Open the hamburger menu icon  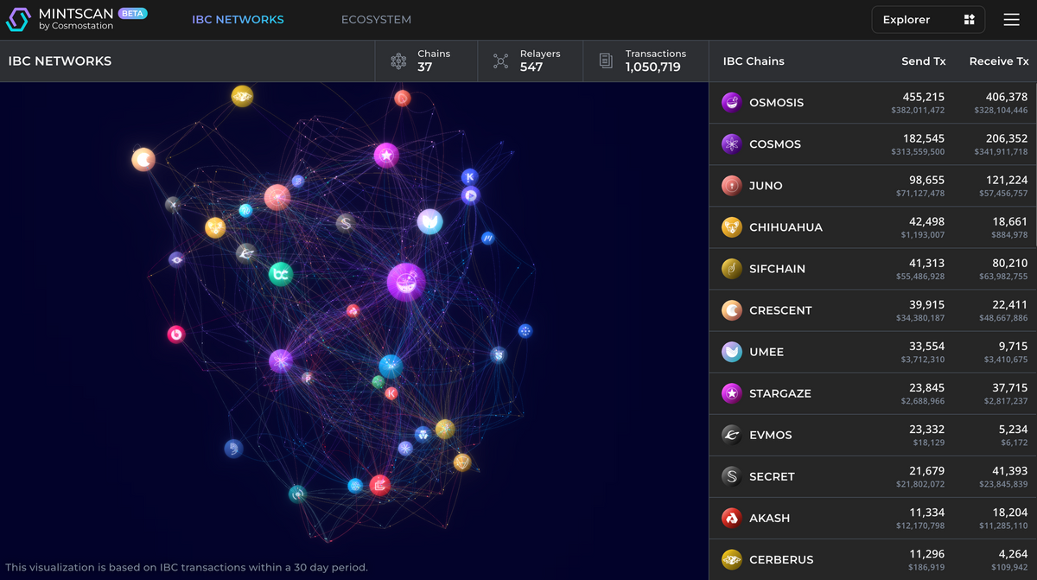coord(1011,19)
